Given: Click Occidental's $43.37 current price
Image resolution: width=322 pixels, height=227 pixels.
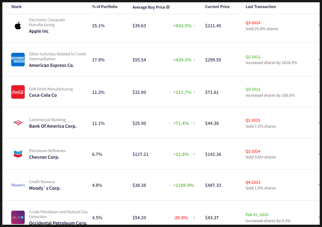Looking at the screenshot, I should [212, 218].
